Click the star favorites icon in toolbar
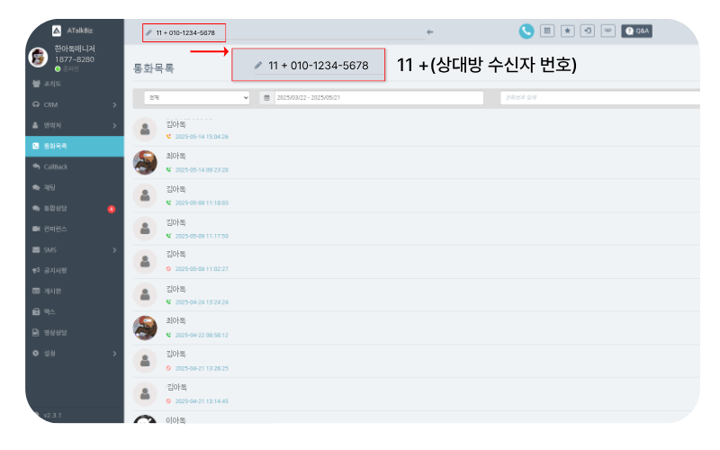The width and height of the screenshot is (720, 450). (x=568, y=31)
